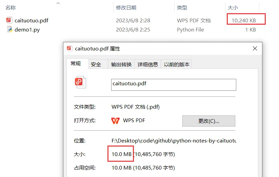Open the 以前的版本 tab

click(x=177, y=64)
